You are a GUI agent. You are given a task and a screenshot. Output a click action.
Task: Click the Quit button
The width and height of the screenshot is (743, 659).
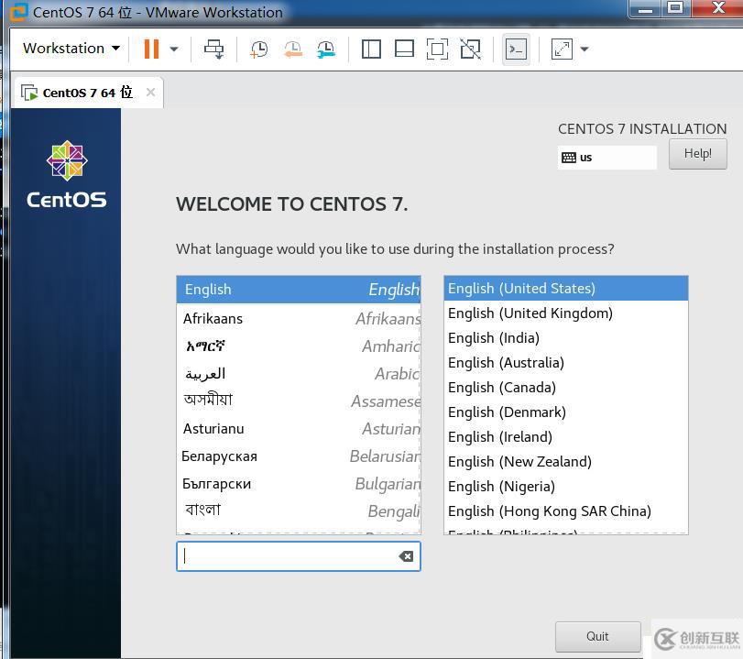click(x=597, y=636)
